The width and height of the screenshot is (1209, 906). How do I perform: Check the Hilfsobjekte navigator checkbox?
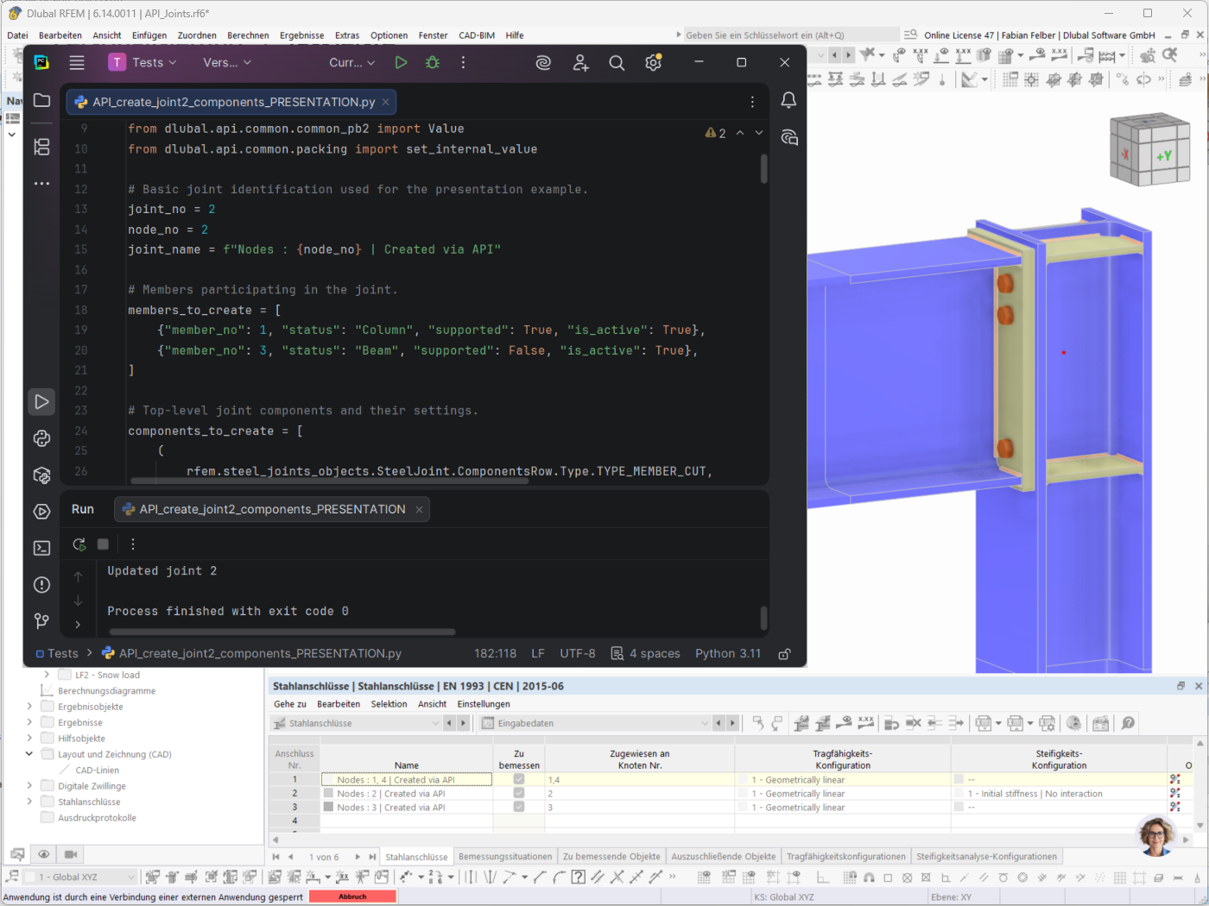[47, 739]
